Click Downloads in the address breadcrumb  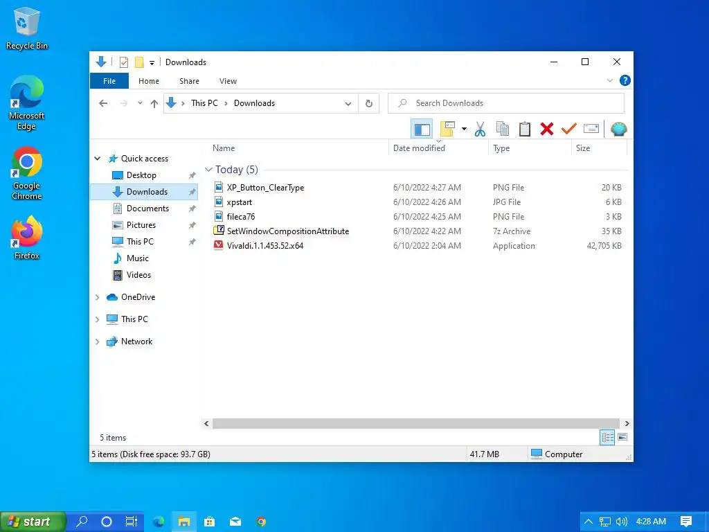coord(254,103)
